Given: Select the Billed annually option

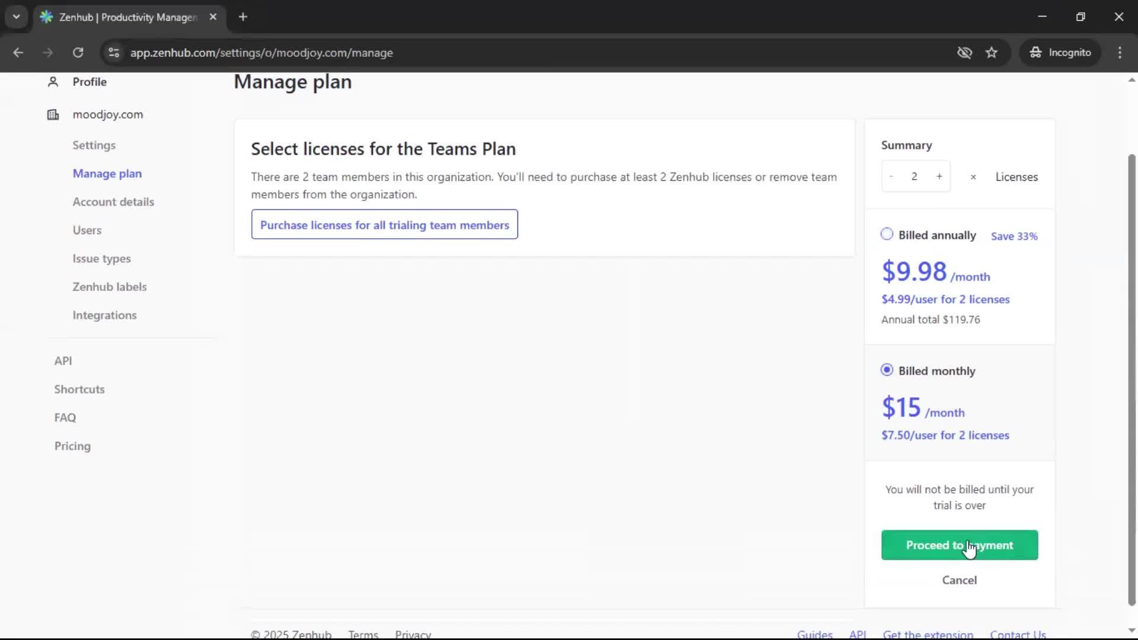Looking at the screenshot, I should point(887,234).
